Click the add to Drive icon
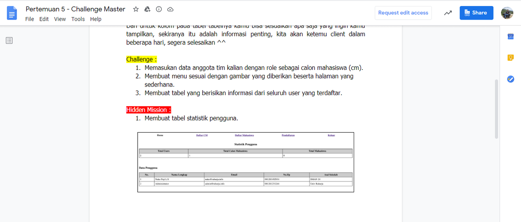The width and height of the screenshot is (521, 222). [x=147, y=9]
